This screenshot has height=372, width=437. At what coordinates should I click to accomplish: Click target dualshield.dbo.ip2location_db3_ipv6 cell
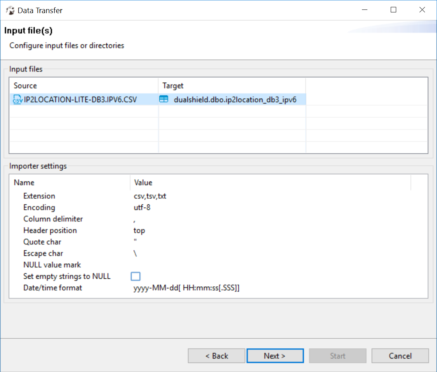point(235,99)
